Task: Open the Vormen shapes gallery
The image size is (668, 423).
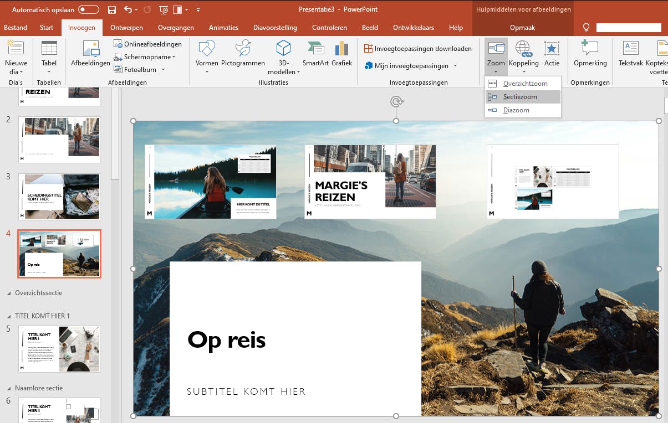Action: coord(207,57)
